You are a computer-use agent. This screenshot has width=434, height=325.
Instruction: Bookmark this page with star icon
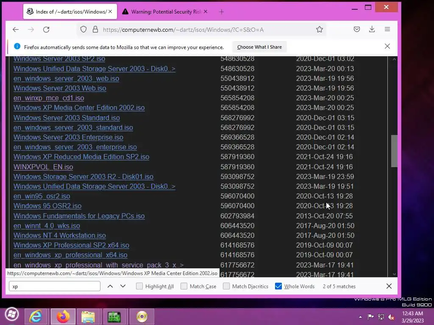click(320, 29)
